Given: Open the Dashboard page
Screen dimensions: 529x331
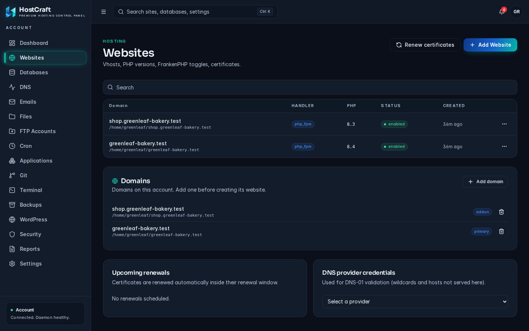Looking at the screenshot, I should click(x=46, y=43).
